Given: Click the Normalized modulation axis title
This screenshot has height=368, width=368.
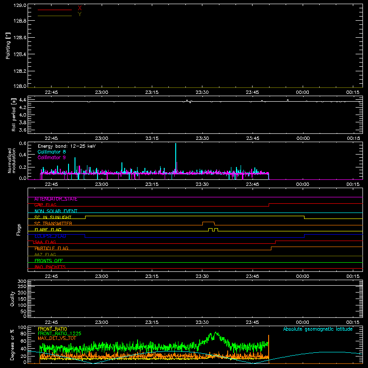Looking at the screenshot, I should [x=11, y=161].
